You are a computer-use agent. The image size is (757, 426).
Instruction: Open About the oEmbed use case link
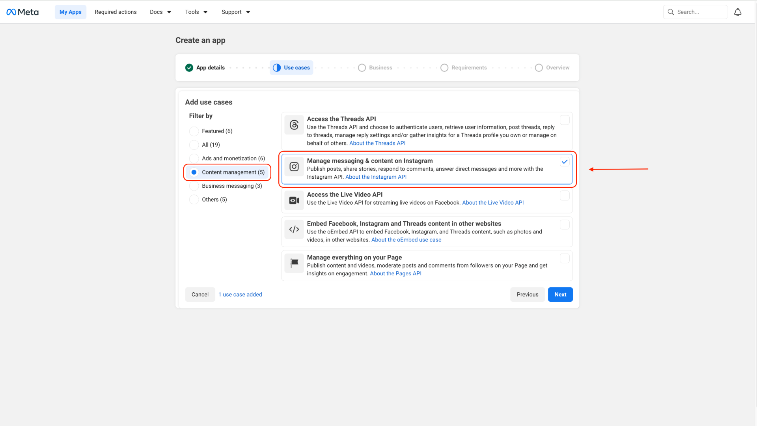[x=406, y=240]
